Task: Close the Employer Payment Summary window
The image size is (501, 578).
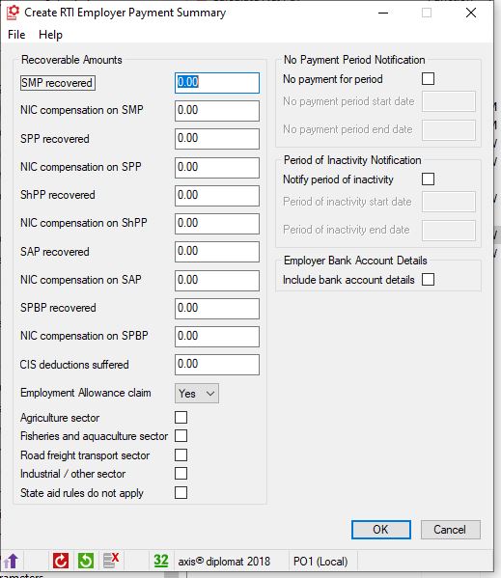Action: click(x=471, y=13)
